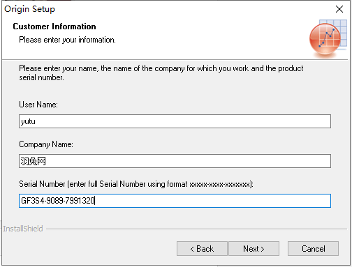Click the User Name label
This screenshot has width=352, height=267.
[38, 105]
